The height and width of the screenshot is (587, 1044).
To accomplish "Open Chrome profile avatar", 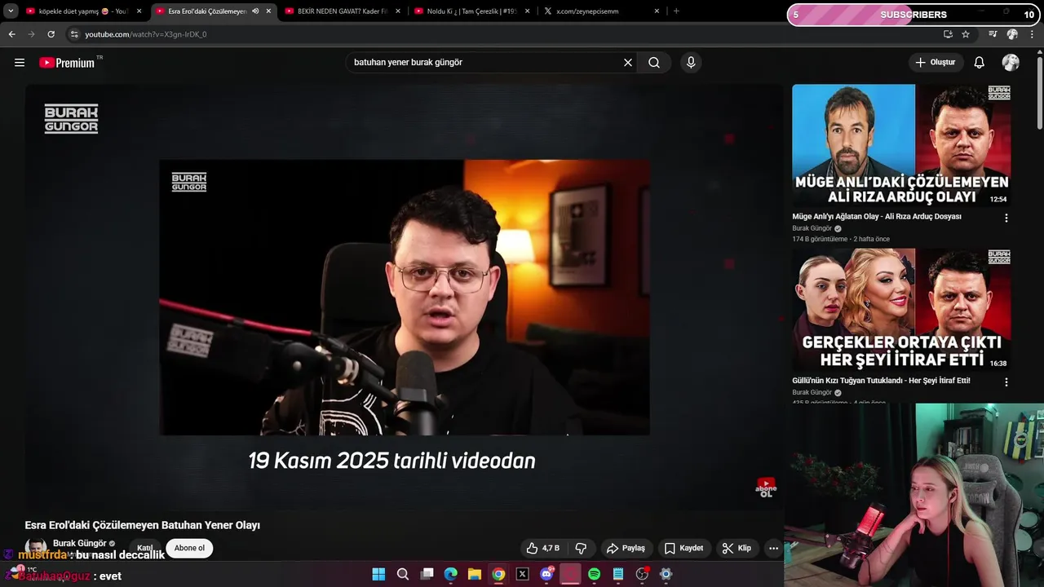I will click(1012, 34).
